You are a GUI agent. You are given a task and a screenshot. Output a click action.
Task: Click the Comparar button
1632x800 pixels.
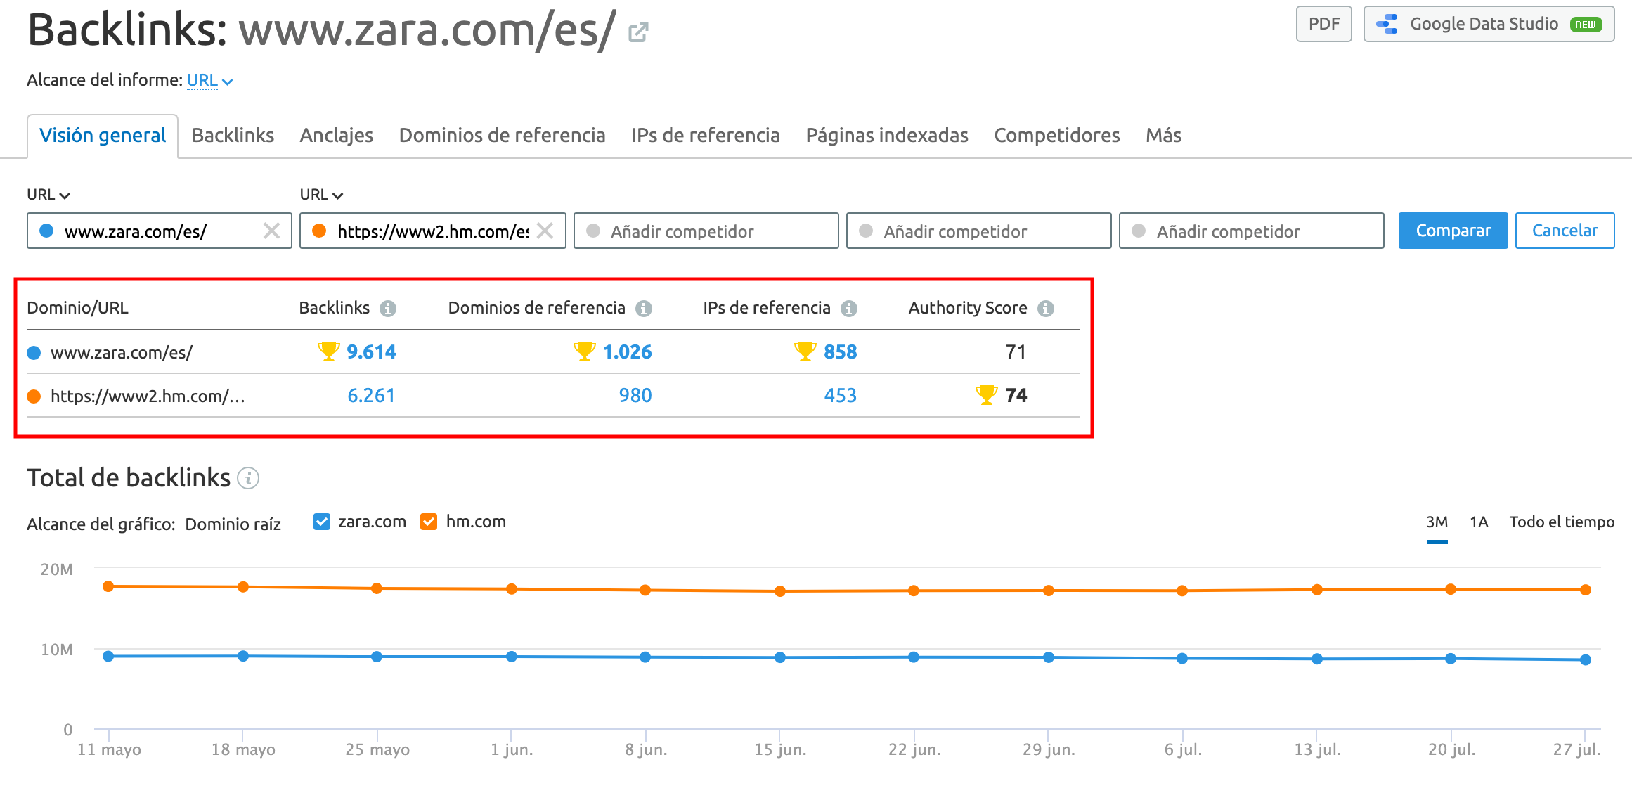tap(1453, 231)
